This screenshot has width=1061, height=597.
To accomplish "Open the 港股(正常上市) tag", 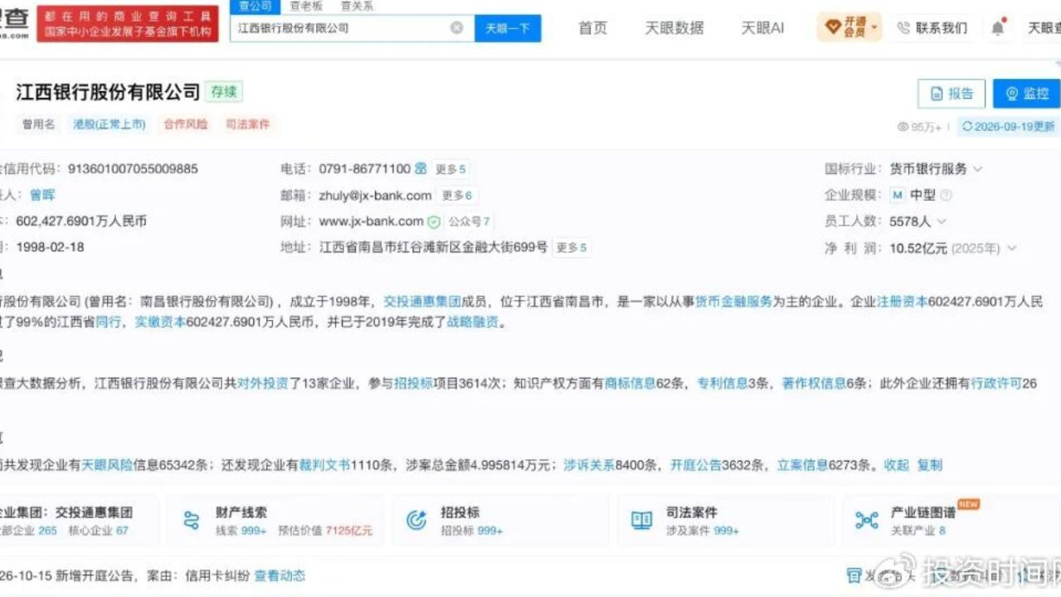I will click(110, 124).
